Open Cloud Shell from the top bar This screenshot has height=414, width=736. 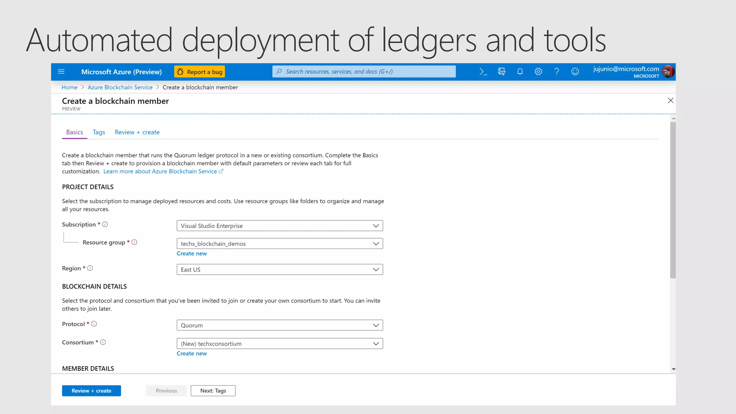coord(483,72)
